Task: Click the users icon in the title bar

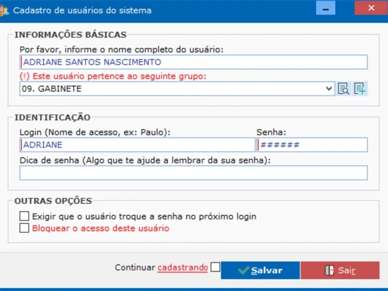Action: click(4, 11)
